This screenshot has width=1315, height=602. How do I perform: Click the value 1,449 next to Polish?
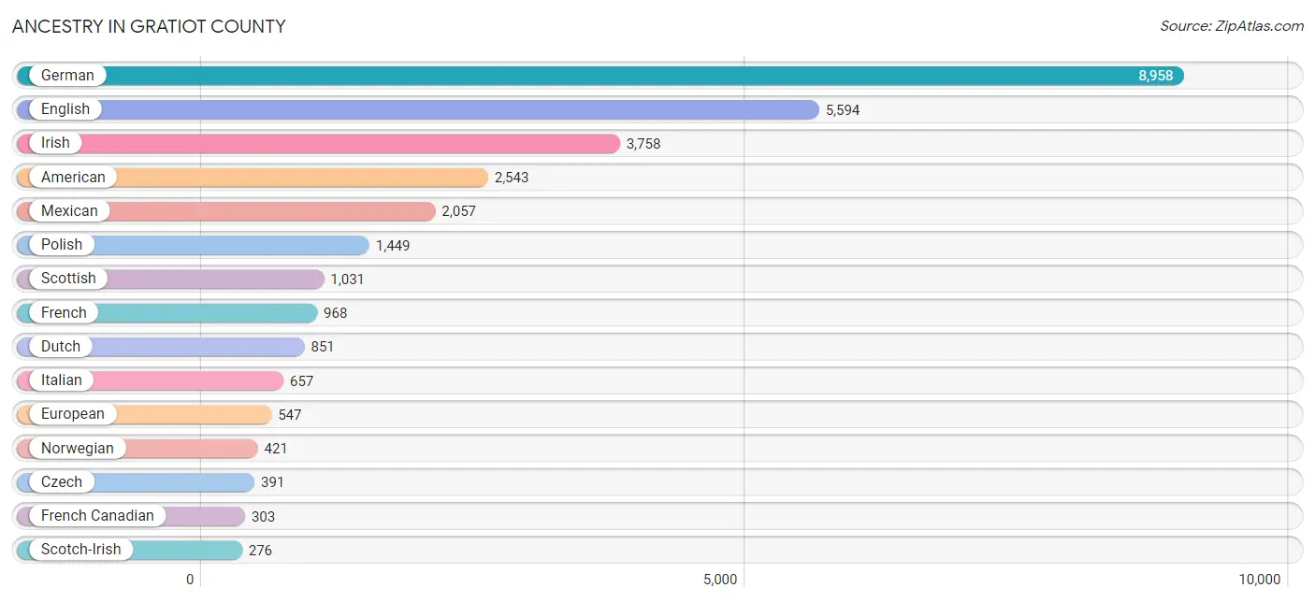(x=393, y=246)
